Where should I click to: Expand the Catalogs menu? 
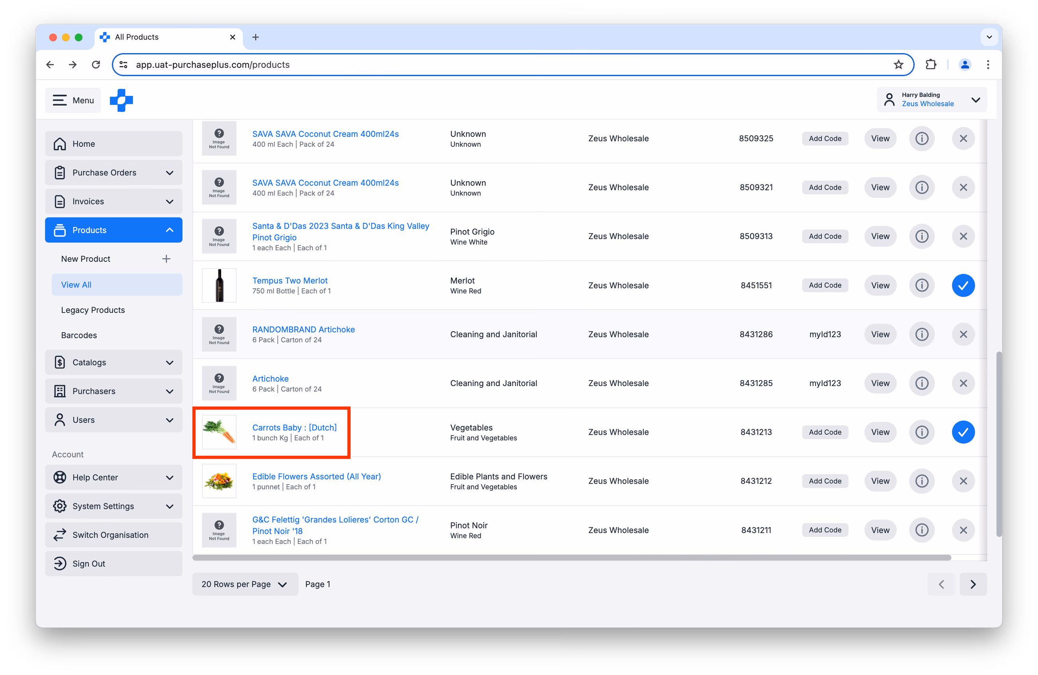[x=113, y=362]
